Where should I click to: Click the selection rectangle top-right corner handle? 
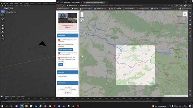pos(155,45)
